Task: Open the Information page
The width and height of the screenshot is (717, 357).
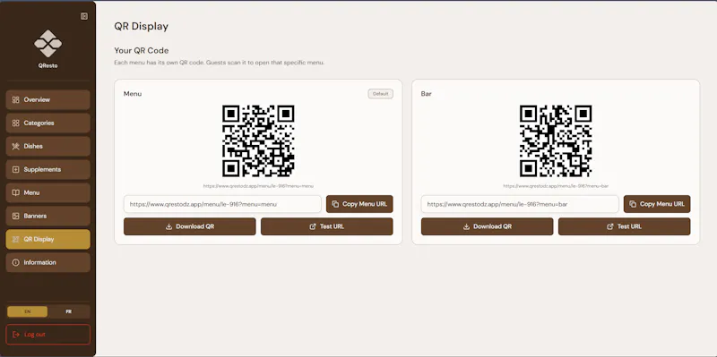Action: 48,262
